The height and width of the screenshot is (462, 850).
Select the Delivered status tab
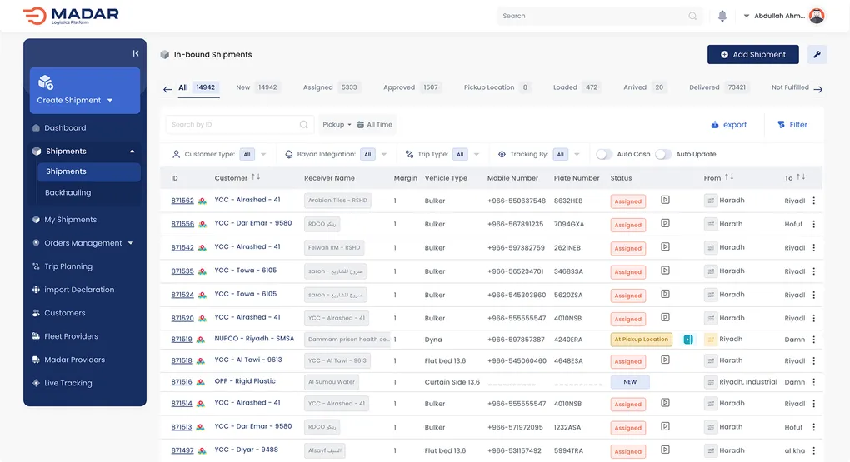[x=719, y=87]
